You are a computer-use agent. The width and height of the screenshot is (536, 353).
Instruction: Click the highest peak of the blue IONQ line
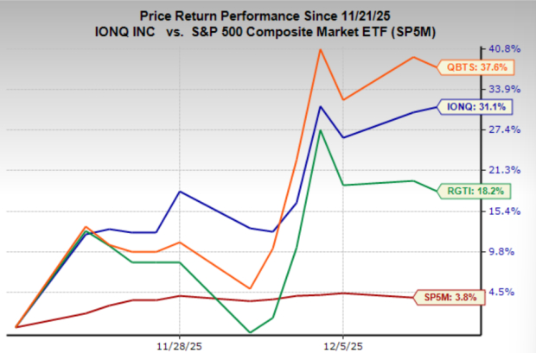321,106
